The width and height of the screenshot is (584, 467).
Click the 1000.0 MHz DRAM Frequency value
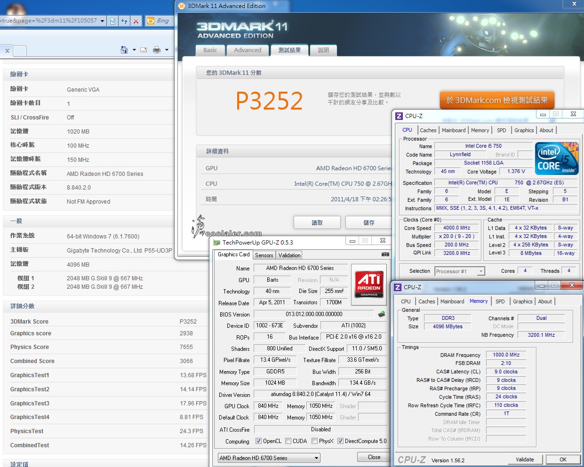tap(506, 355)
